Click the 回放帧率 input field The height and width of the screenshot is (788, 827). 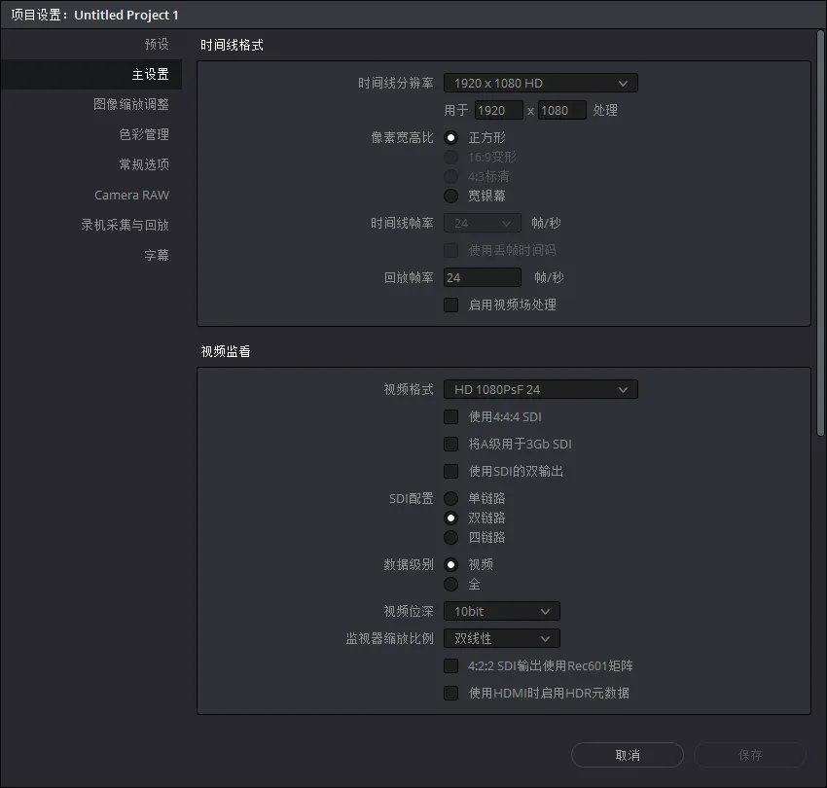point(482,277)
